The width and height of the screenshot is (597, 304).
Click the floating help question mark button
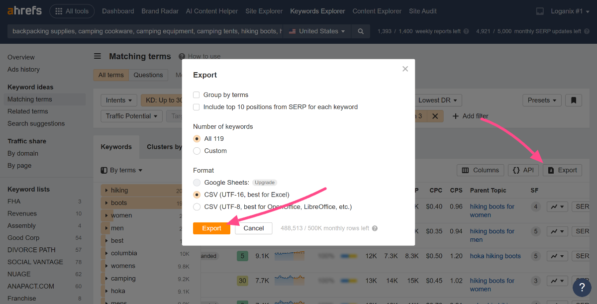582,288
